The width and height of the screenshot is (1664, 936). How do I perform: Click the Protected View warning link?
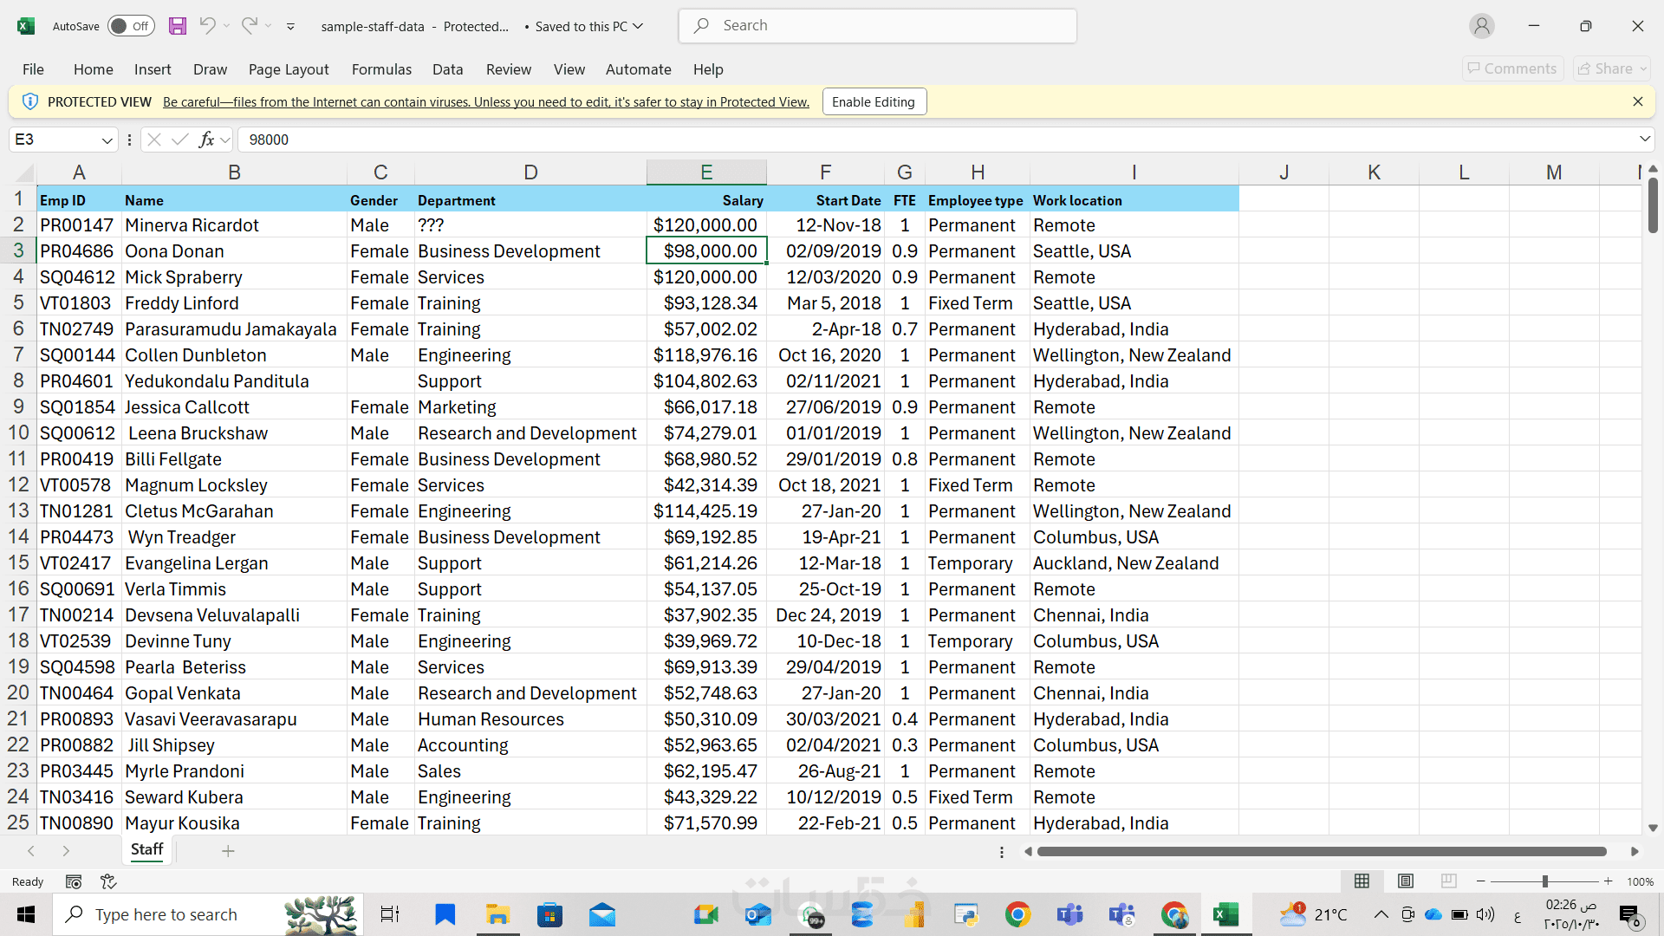[x=485, y=101]
